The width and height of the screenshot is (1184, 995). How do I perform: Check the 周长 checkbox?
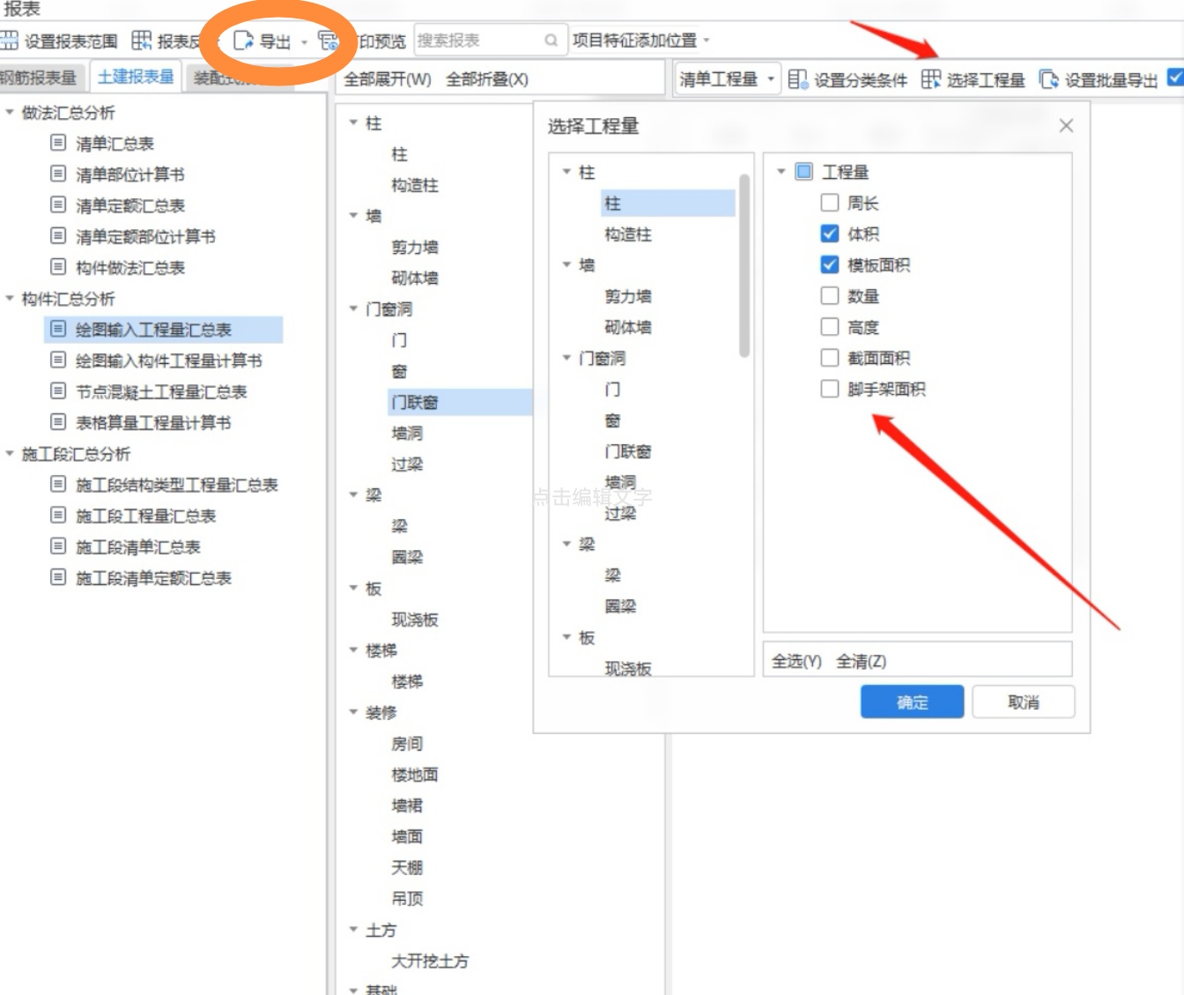(x=829, y=203)
